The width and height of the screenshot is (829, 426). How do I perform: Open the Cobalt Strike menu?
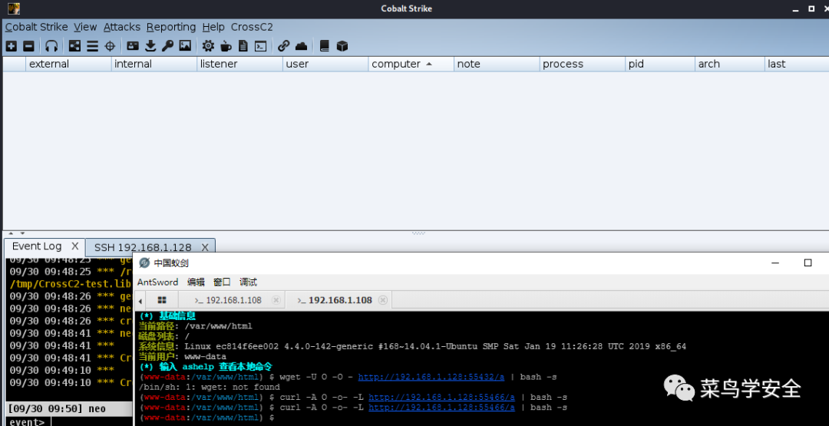tap(37, 27)
